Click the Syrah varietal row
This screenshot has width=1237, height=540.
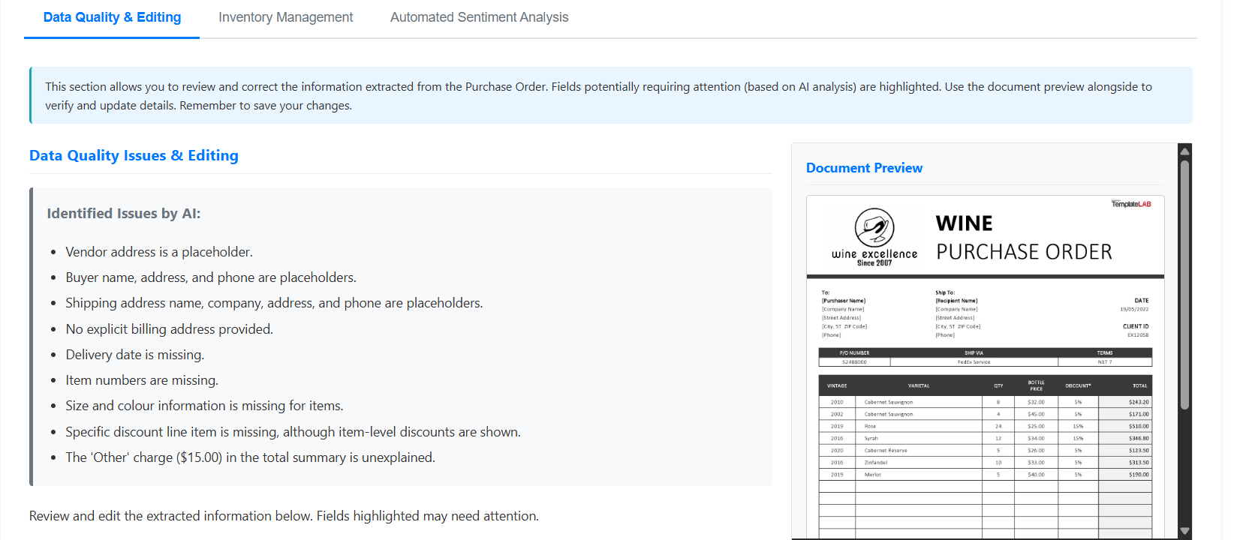pyautogui.click(x=985, y=438)
